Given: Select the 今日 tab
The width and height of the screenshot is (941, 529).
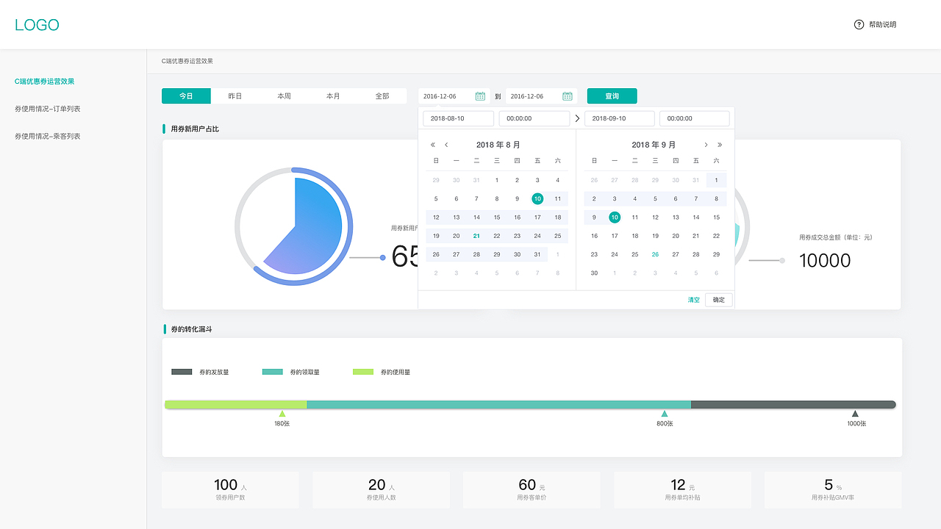Looking at the screenshot, I should [x=186, y=96].
